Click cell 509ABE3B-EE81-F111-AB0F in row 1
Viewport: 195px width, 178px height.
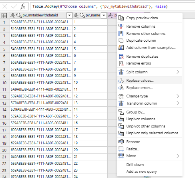(41, 22)
